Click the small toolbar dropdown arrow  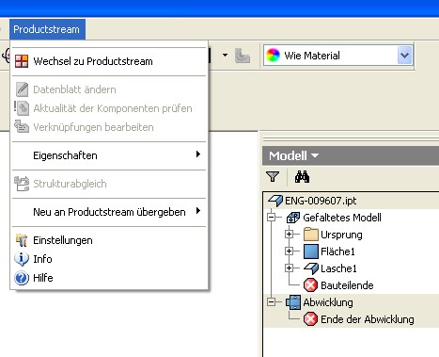tap(225, 56)
